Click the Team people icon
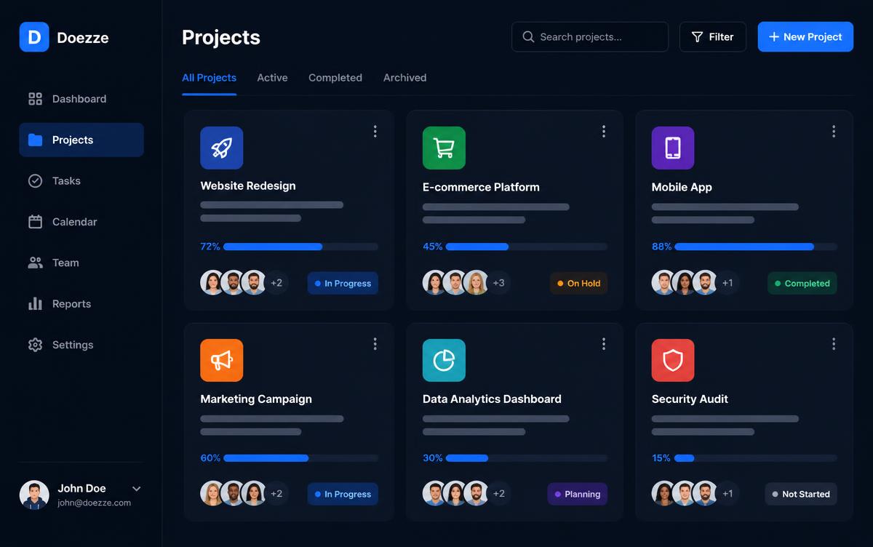The width and height of the screenshot is (873, 547). click(x=35, y=263)
